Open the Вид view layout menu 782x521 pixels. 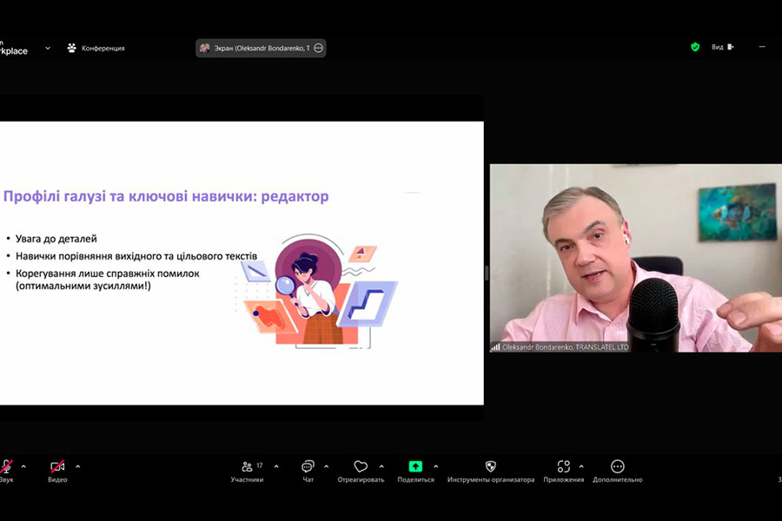723,47
